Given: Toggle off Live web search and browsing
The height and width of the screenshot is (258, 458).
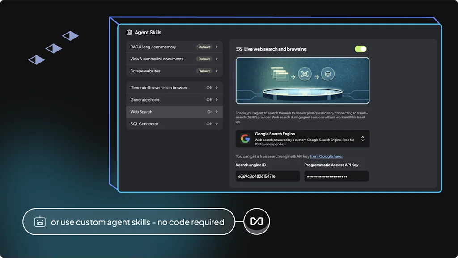Looking at the screenshot, I should click(x=360, y=49).
